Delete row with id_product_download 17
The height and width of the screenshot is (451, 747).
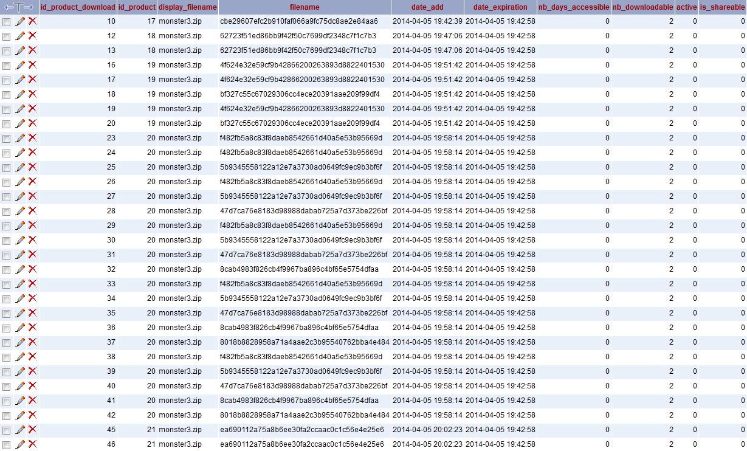[x=32, y=80]
